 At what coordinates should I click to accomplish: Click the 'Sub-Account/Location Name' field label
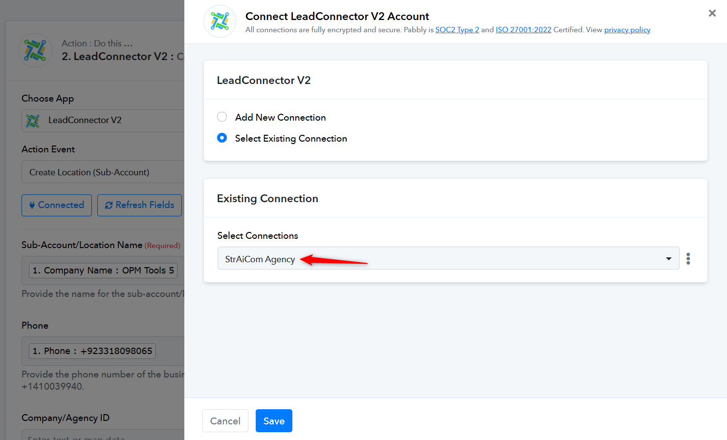[82, 245]
